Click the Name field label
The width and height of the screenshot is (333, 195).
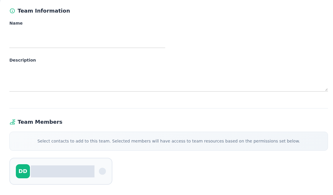(16, 23)
